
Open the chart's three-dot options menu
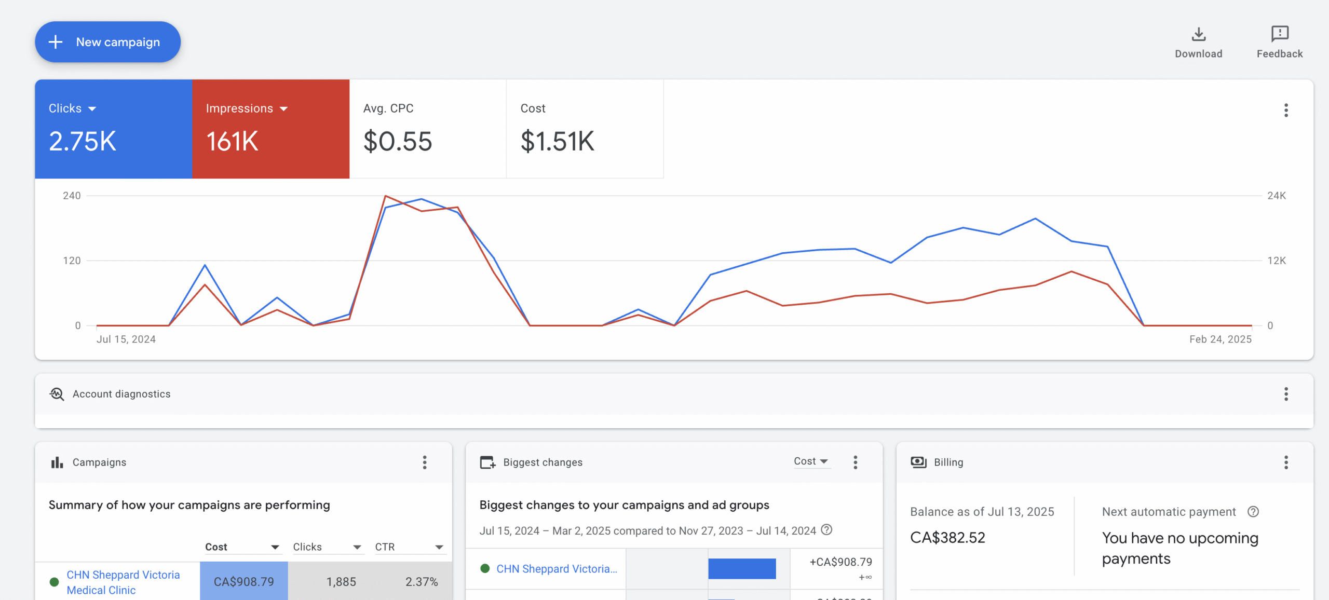[1286, 110]
